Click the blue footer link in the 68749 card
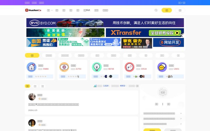 pyautogui.click(x=96, y=77)
